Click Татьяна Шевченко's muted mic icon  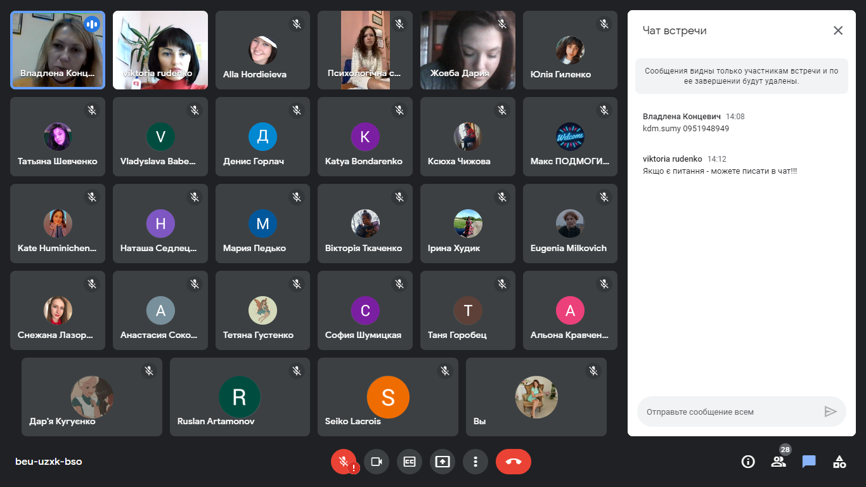pos(92,110)
